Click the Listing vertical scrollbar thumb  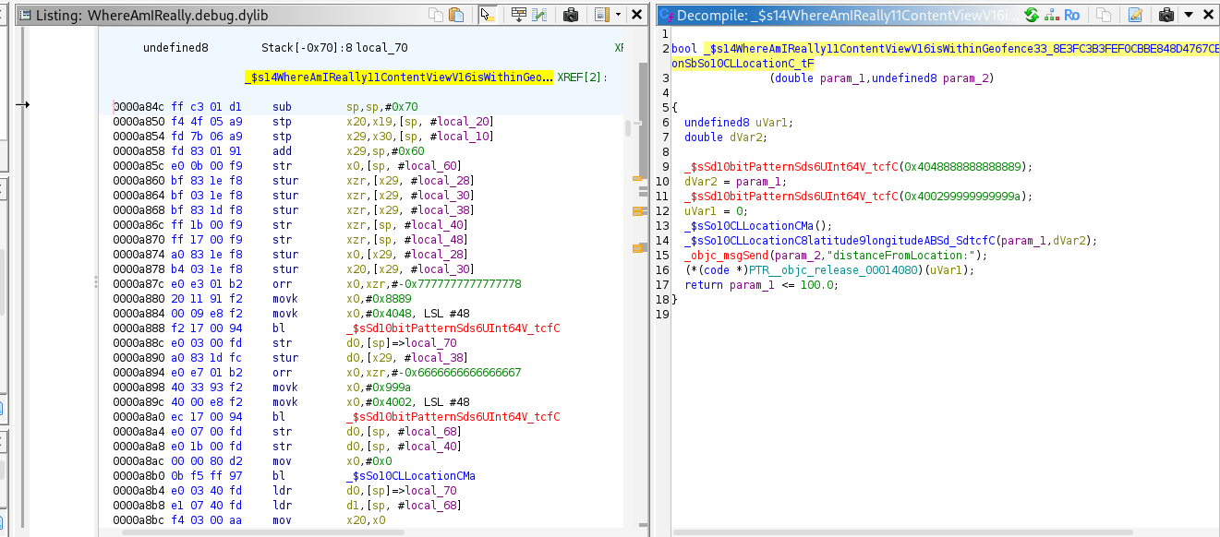tap(629, 128)
